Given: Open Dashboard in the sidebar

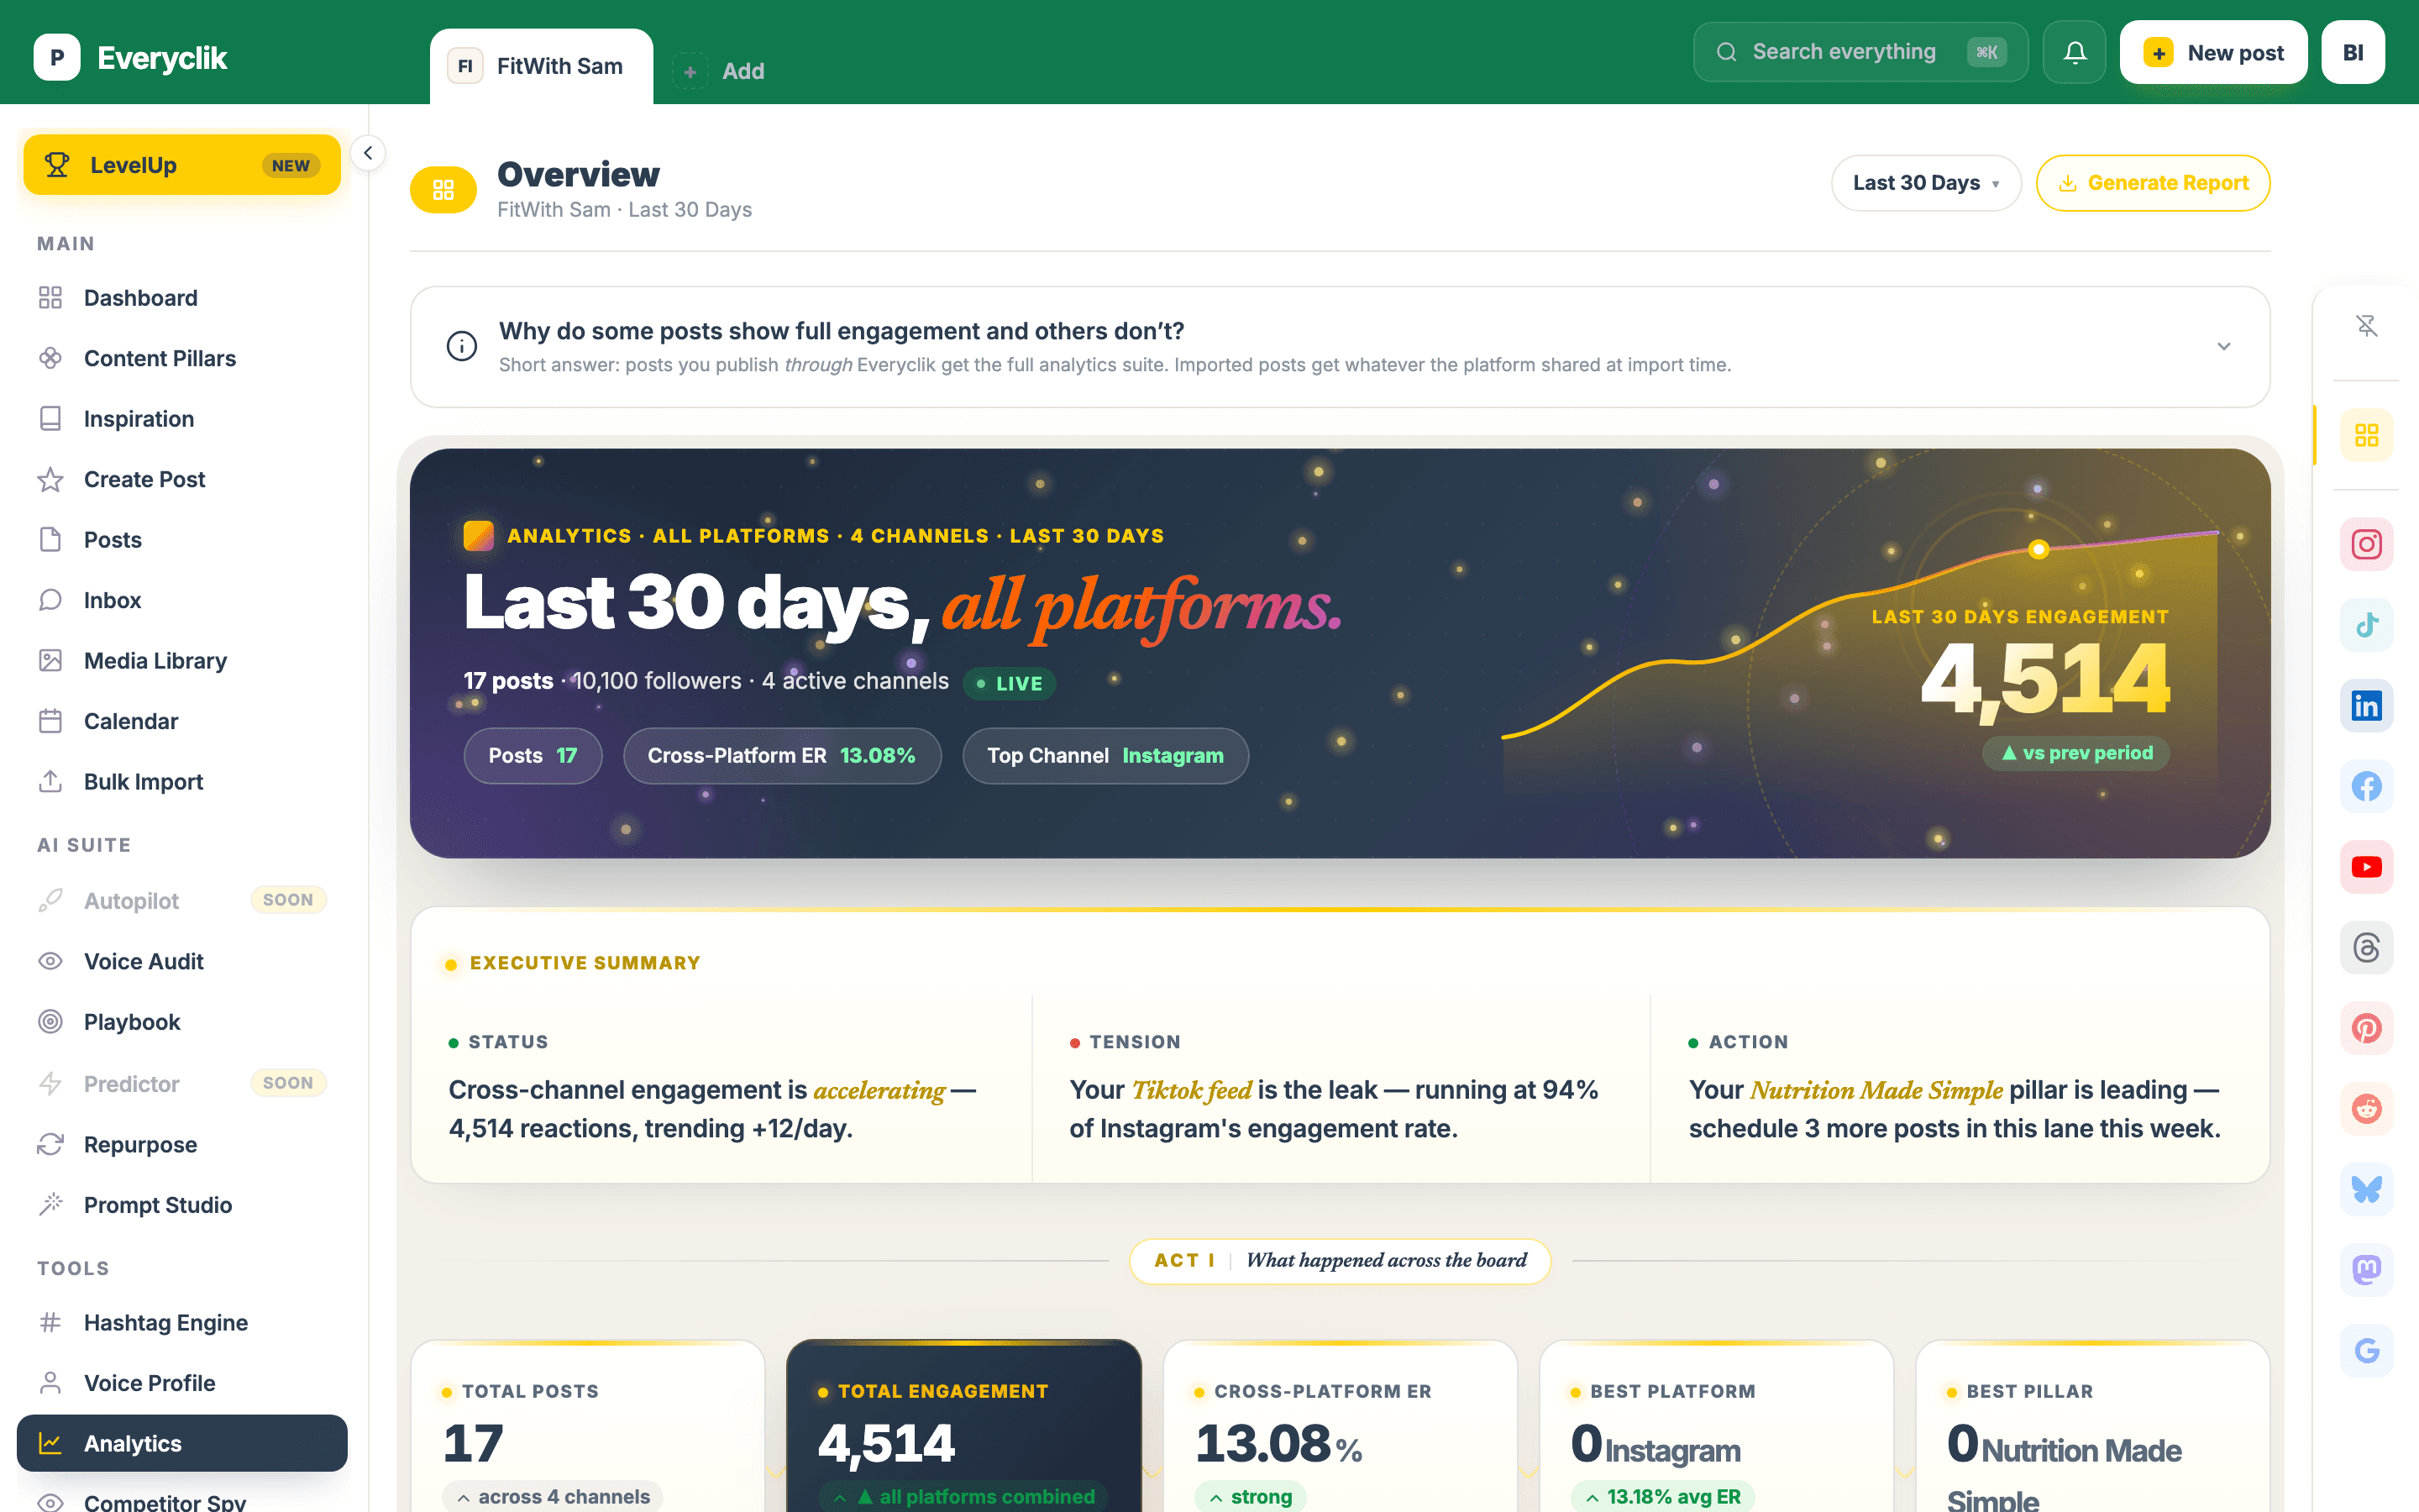Looking at the screenshot, I should point(182,298).
